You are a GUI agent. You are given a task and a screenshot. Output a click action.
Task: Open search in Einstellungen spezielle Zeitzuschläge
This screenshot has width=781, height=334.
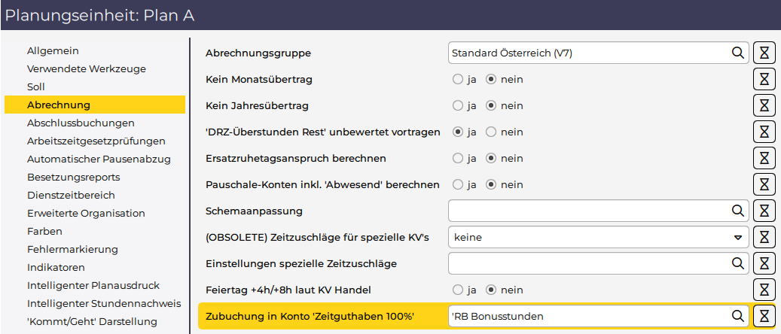pos(737,263)
